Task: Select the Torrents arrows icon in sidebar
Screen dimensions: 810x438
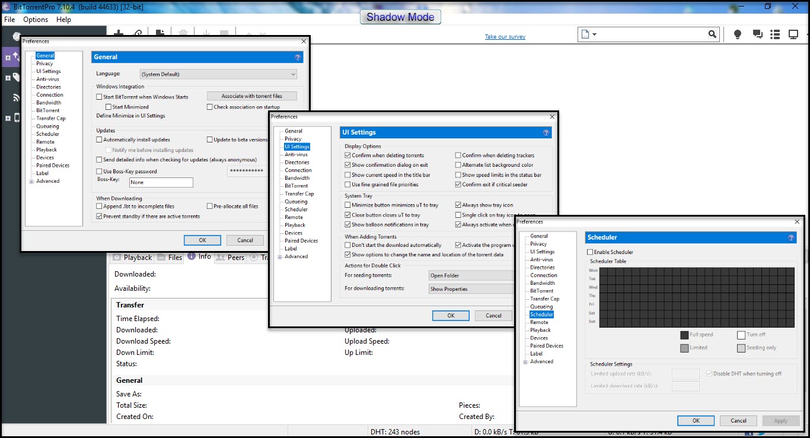Action: pyautogui.click(x=16, y=57)
